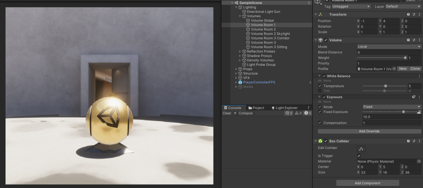Click the Box Collider green cube icon
The image size is (423, 188).
pyautogui.click(x=320, y=141)
